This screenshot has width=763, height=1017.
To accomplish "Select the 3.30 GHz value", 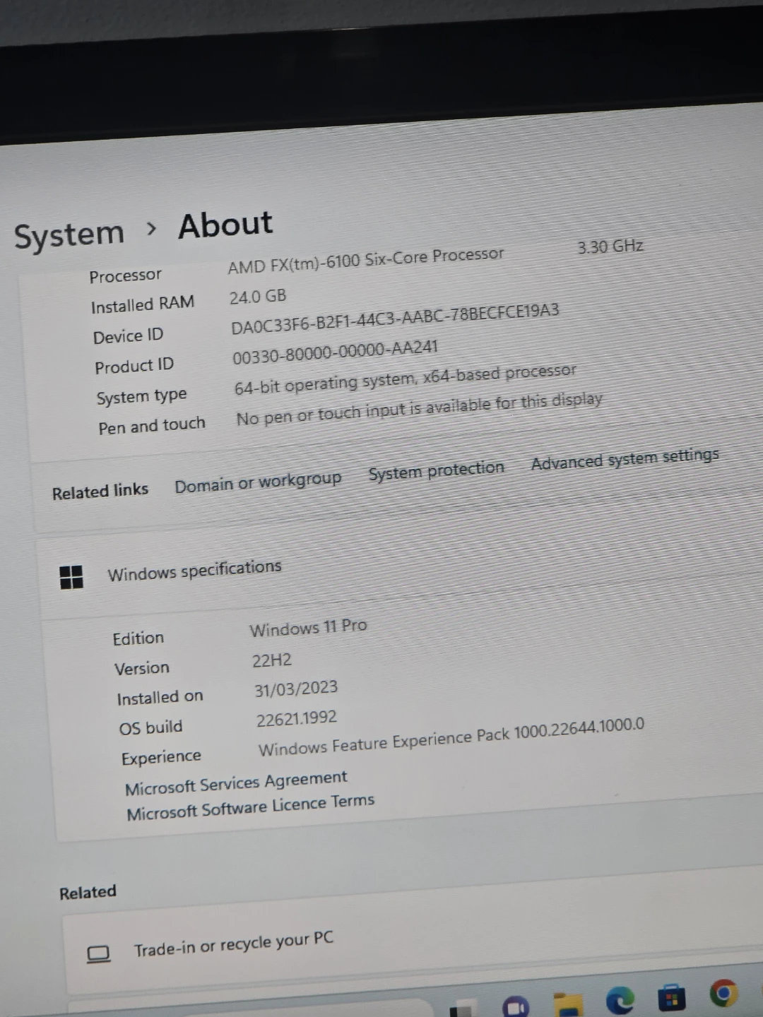I will click(x=610, y=246).
